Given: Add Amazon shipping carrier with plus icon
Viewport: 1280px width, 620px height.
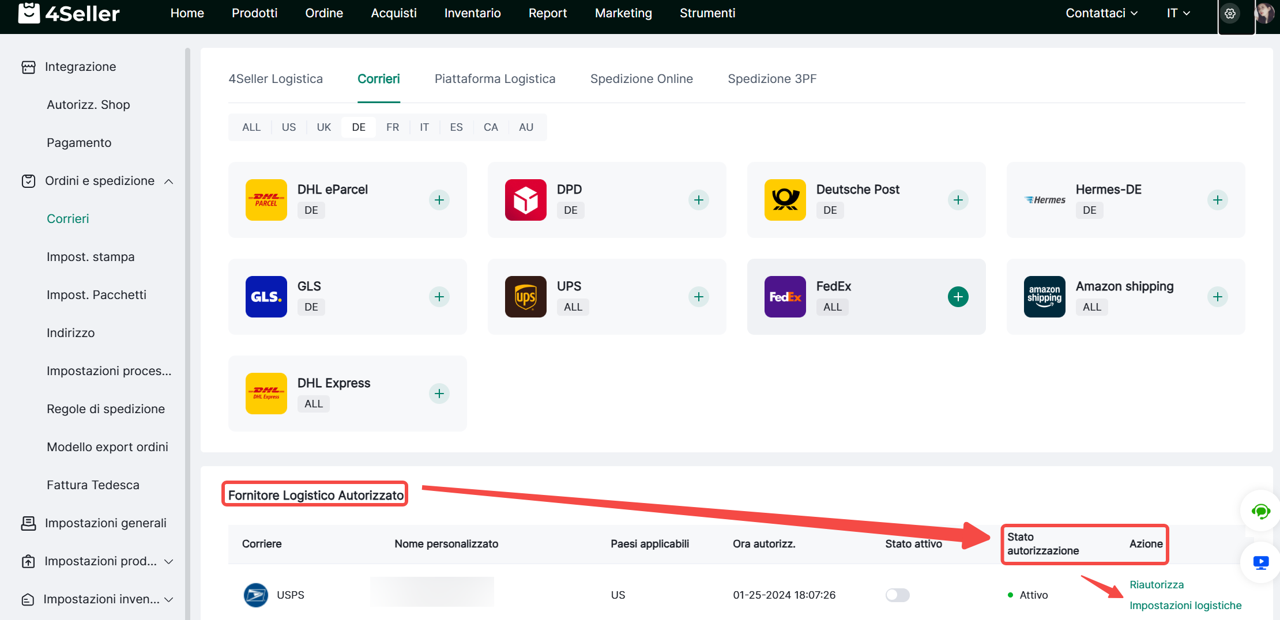Looking at the screenshot, I should [x=1217, y=297].
